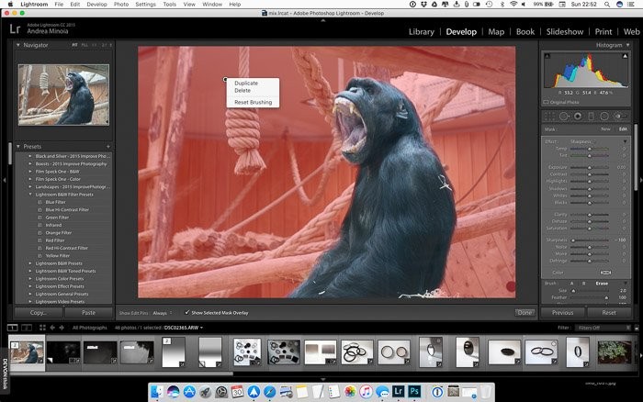
Task: Toggle highlight clipping indicator in histogram
Action: point(625,56)
